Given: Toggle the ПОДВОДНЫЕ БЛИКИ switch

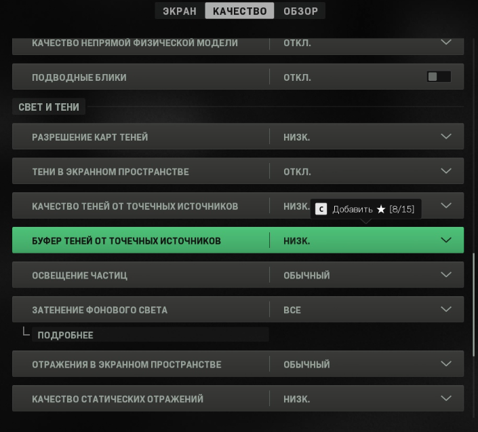Looking at the screenshot, I should coord(439,77).
